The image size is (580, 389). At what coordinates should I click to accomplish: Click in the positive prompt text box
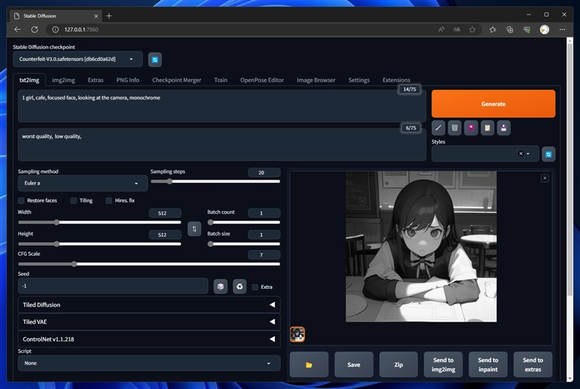click(222, 106)
